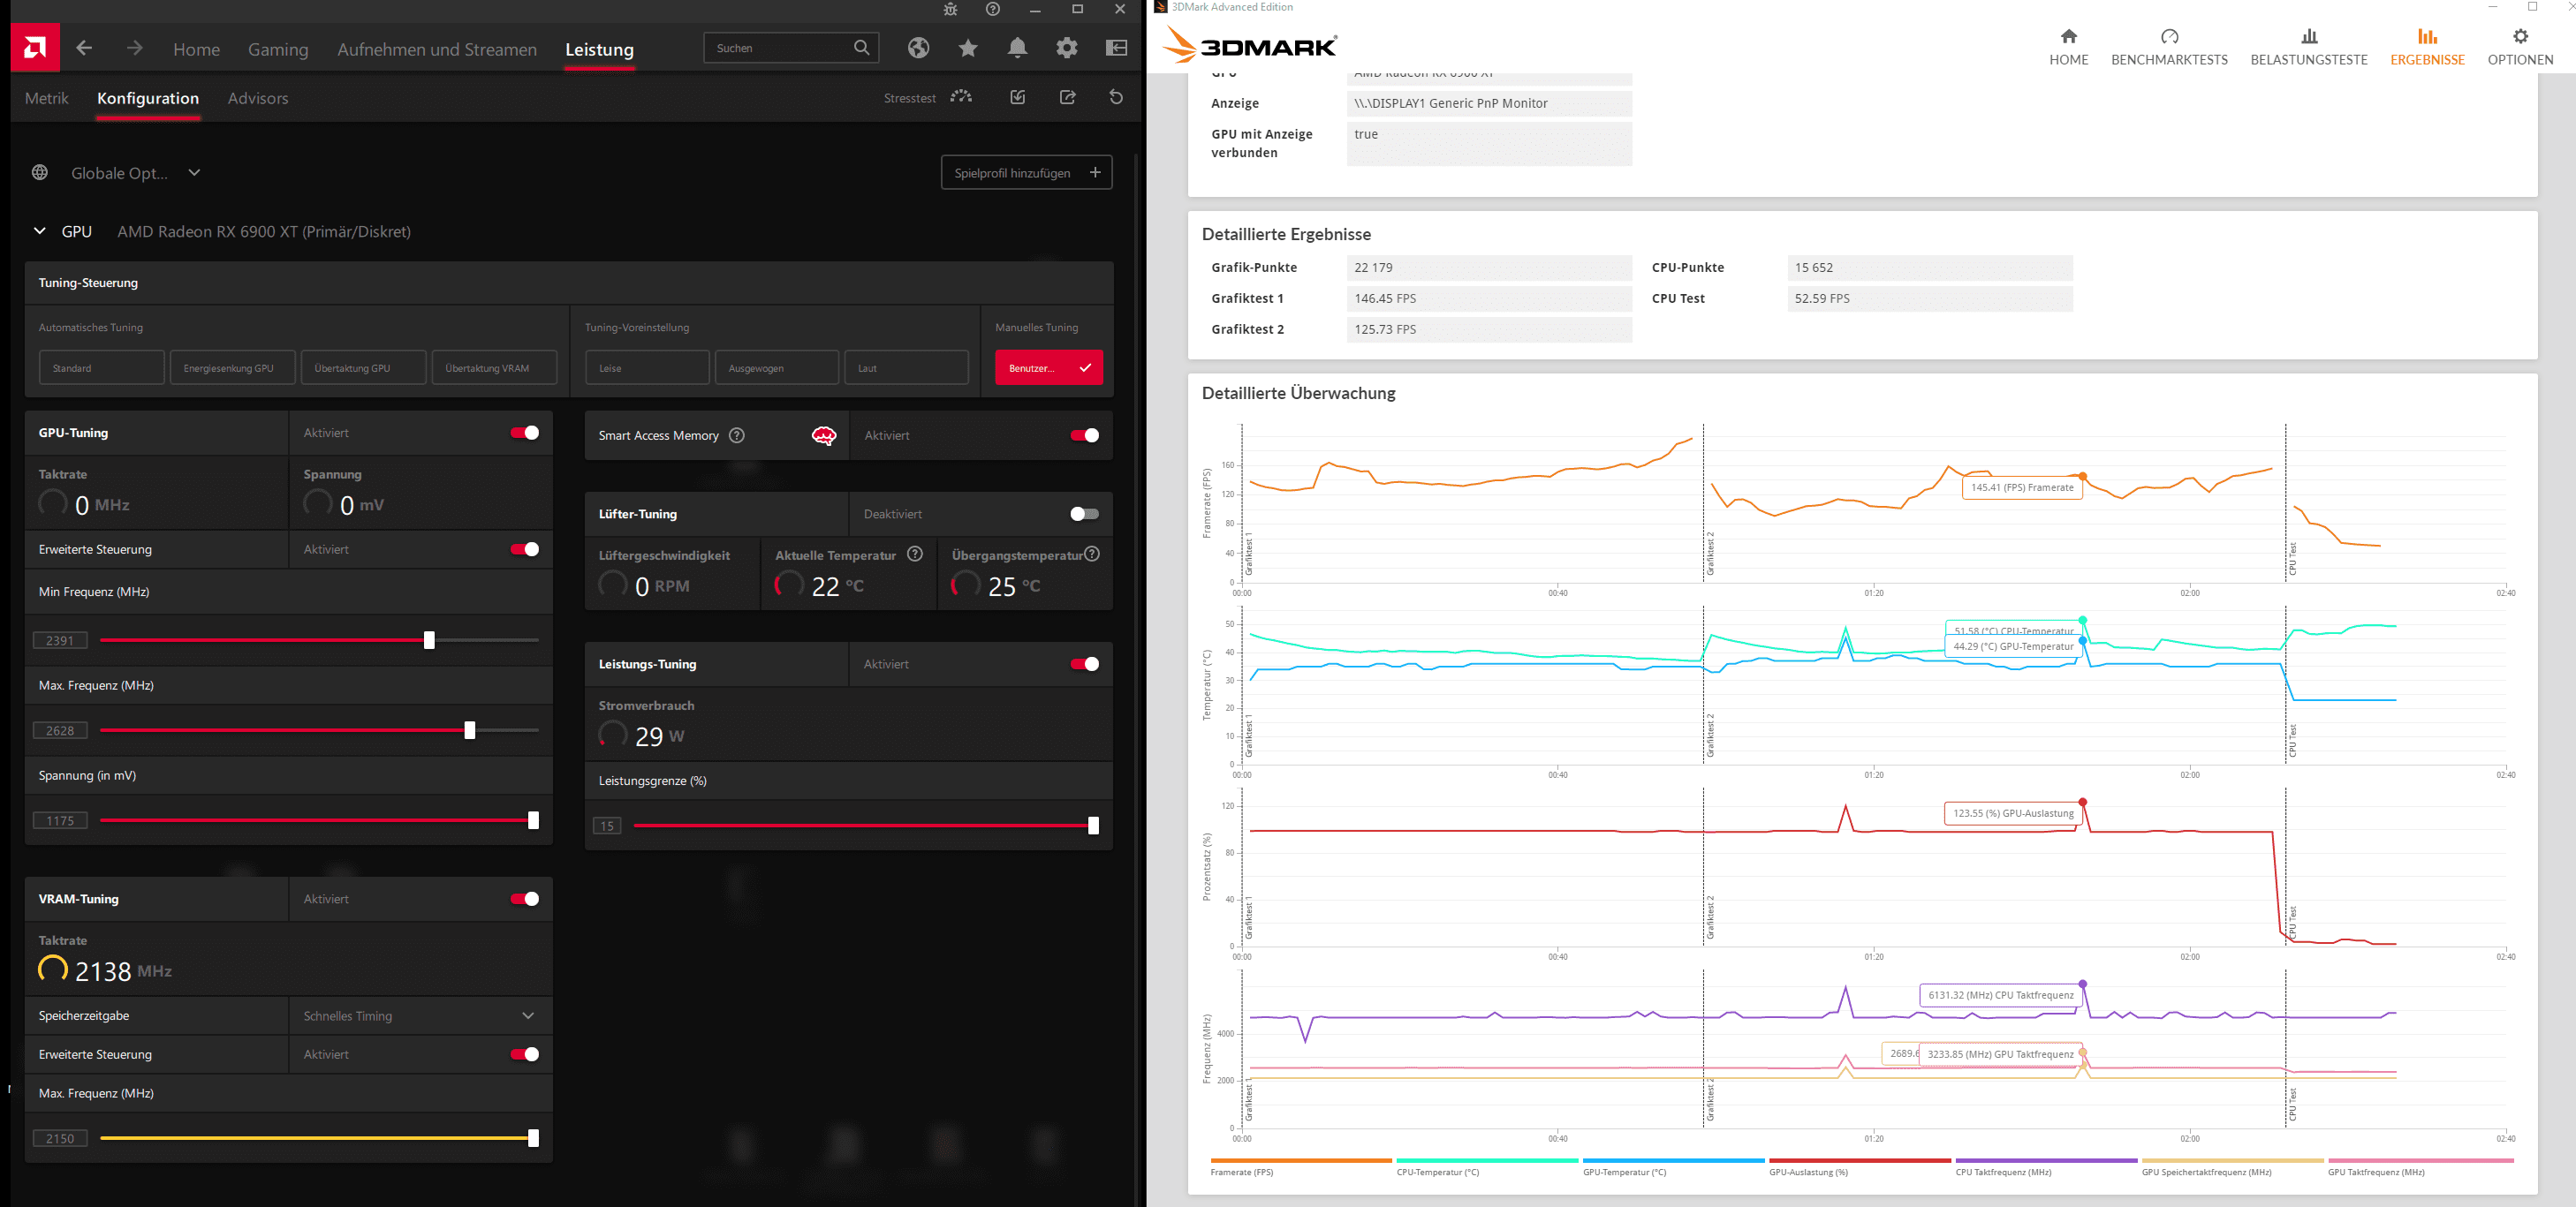Image resolution: width=2576 pixels, height=1207 pixels.
Task: Click Leistungsgrenze slider handle
Action: [x=1093, y=826]
